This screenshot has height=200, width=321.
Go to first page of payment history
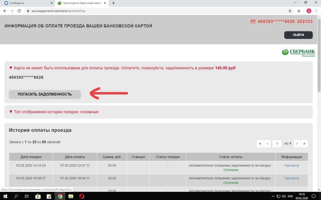pyautogui.click(x=260, y=143)
